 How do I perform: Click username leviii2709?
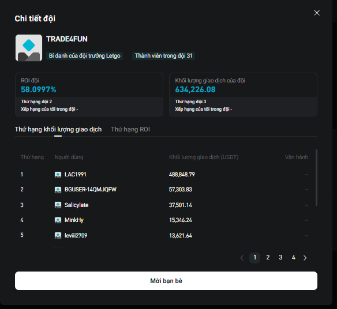[76, 236]
